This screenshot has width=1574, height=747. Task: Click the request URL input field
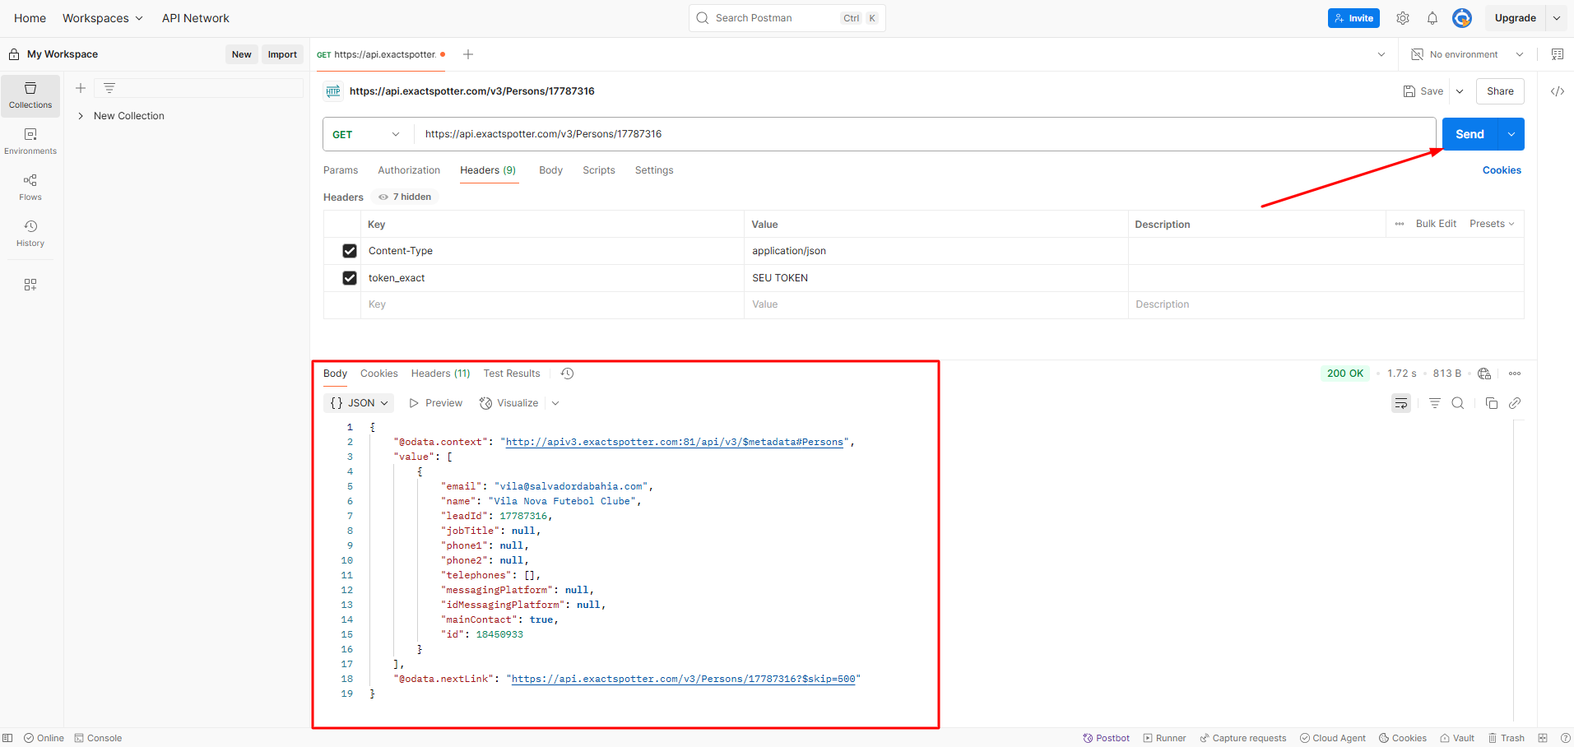click(x=925, y=134)
